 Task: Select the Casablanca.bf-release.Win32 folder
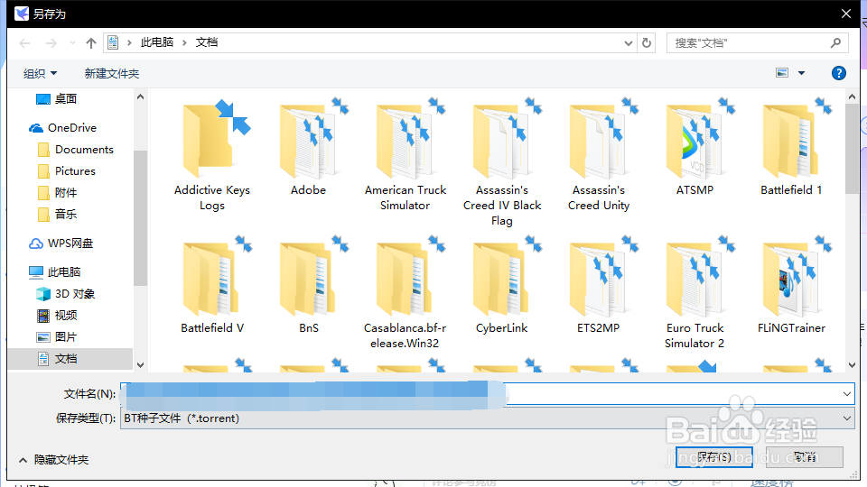pos(406,292)
